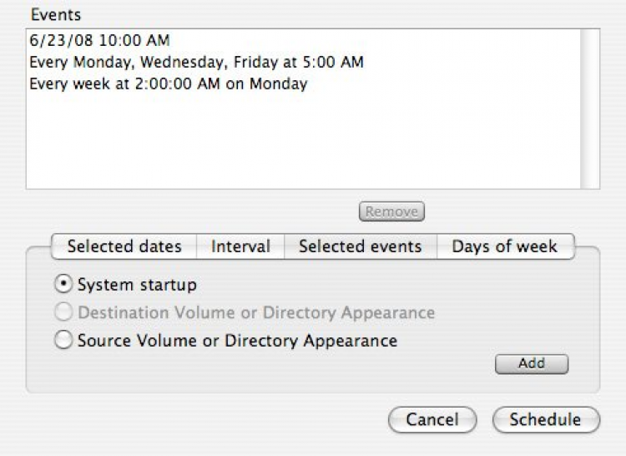Viewport: 626px width, 456px height.
Task: Click the Schedule button
Action: 545,419
